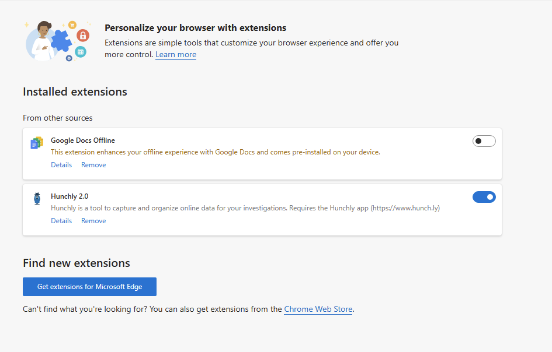Image resolution: width=552 pixels, height=352 pixels.
Task: Disable the Hunchly 2.0 extension toggle
Action: [484, 197]
